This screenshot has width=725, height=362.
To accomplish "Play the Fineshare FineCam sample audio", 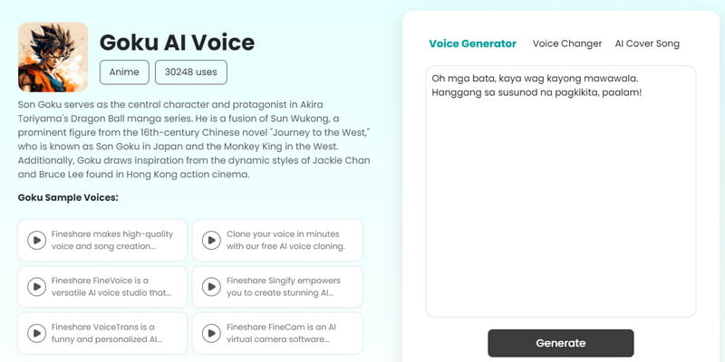I will pyautogui.click(x=211, y=333).
